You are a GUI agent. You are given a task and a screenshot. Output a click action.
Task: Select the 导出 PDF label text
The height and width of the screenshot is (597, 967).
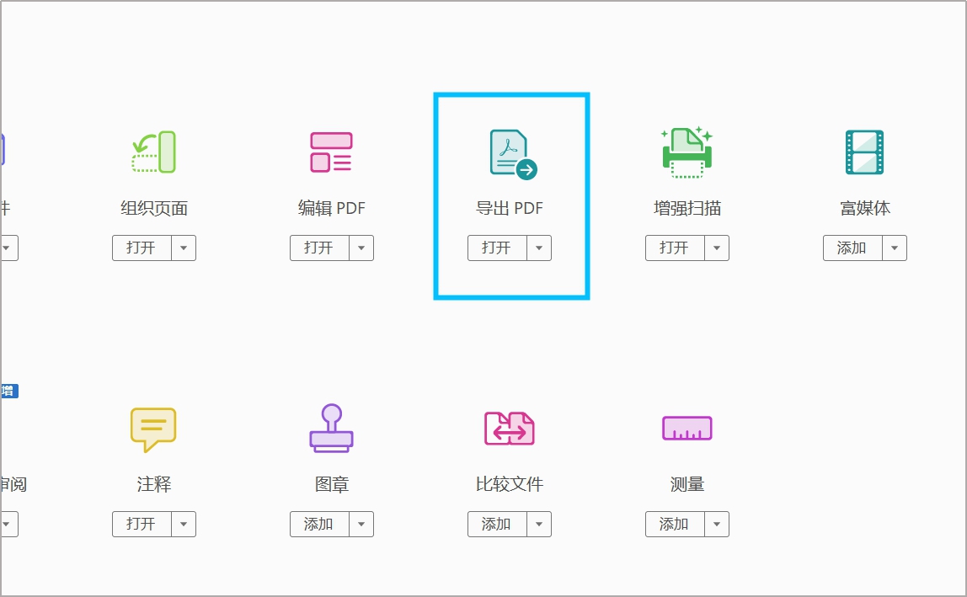tap(510, 209)
